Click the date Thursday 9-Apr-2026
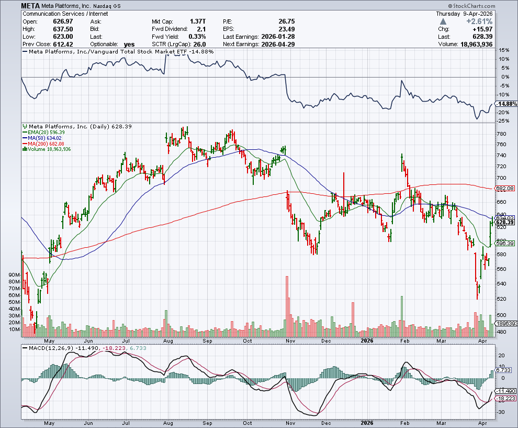 click(x=464, y=14)
